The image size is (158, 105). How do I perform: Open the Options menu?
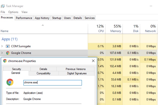coord(13,12)
